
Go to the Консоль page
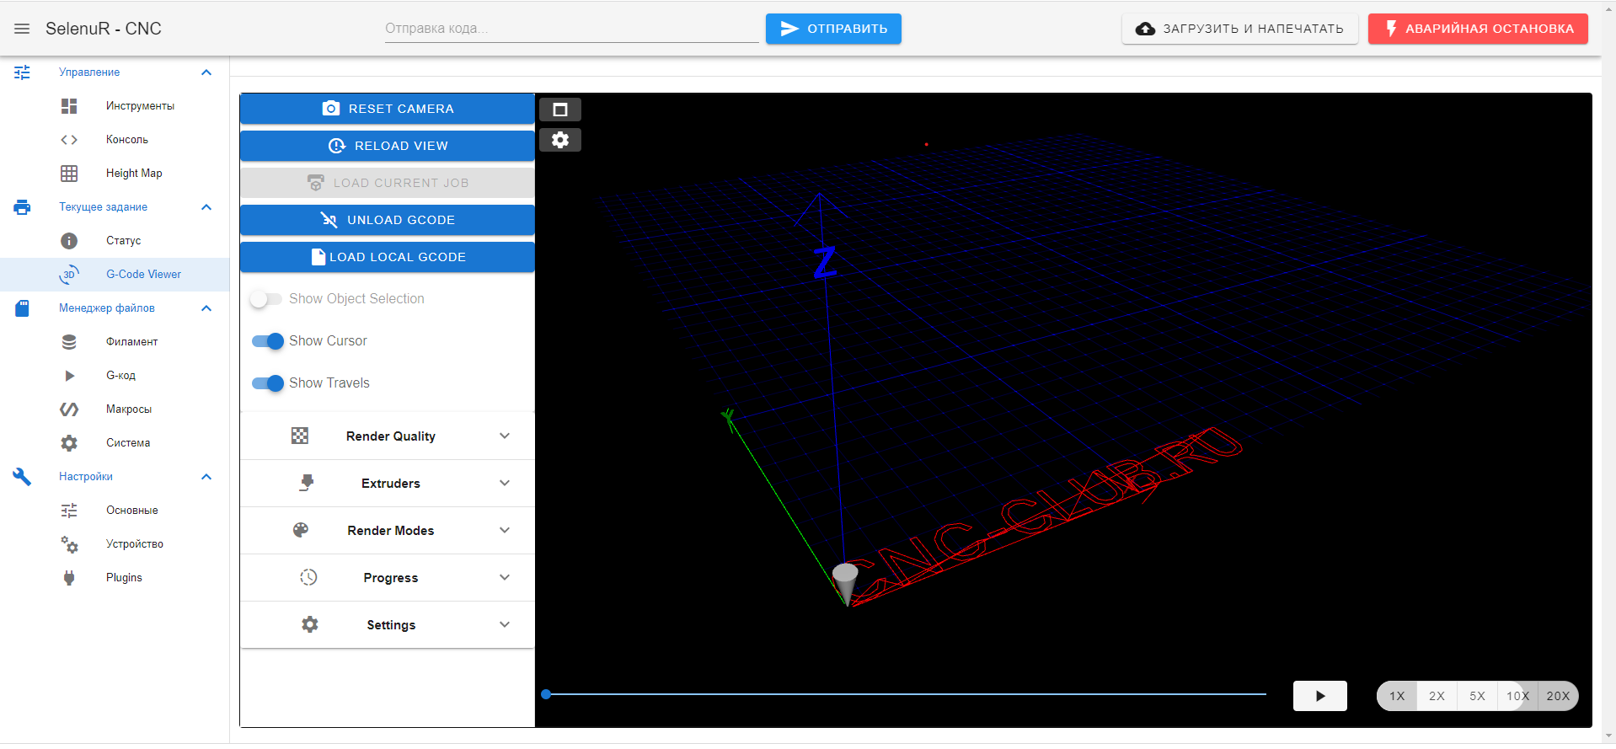115,140
